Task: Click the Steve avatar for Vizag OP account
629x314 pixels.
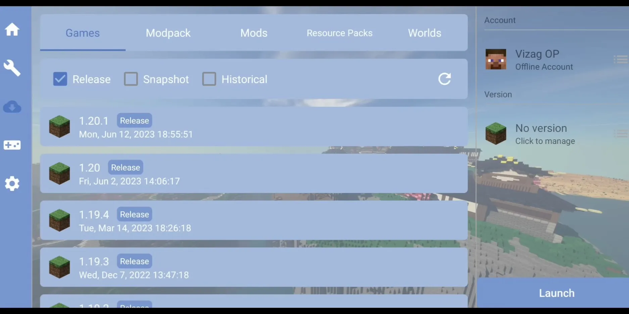Action: (496, 60)
